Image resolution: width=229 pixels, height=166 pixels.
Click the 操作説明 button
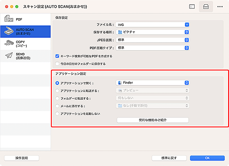click(22, 158)
